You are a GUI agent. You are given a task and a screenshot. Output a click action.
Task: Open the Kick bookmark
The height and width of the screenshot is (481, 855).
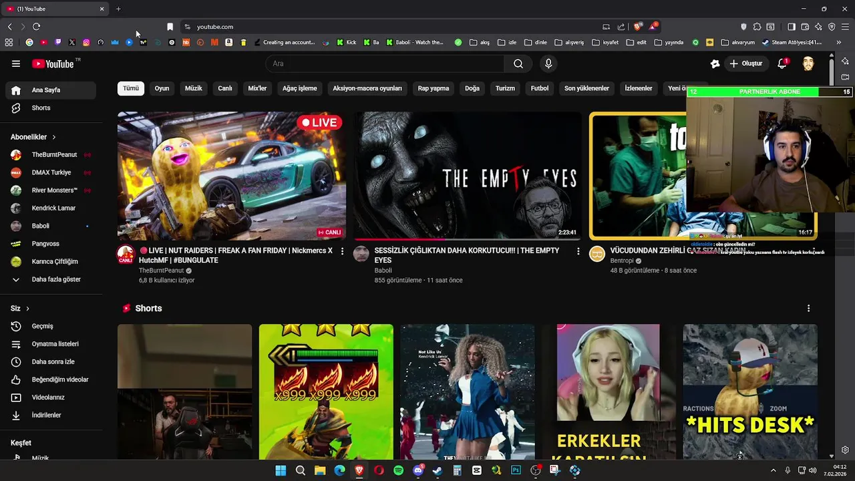(347, 42)
